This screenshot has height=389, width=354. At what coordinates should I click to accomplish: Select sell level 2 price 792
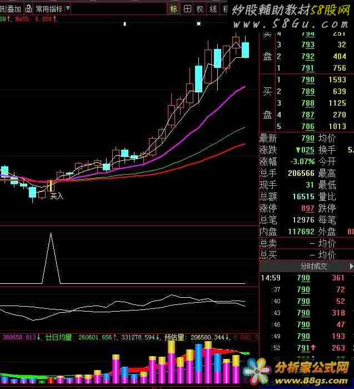[x=308, y=56]
